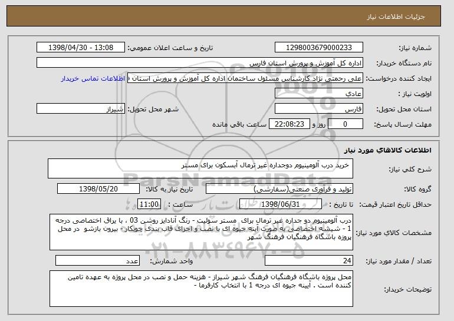Select the quantity field showing 24
Screen dimensions: 454x321
(x=309, y=260)
